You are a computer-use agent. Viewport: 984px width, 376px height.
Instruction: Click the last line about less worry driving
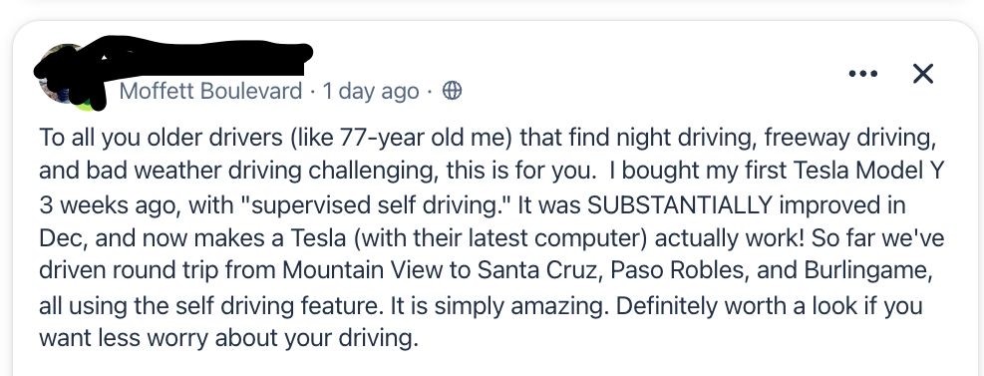pyautogui.click(x=228, y=339)
